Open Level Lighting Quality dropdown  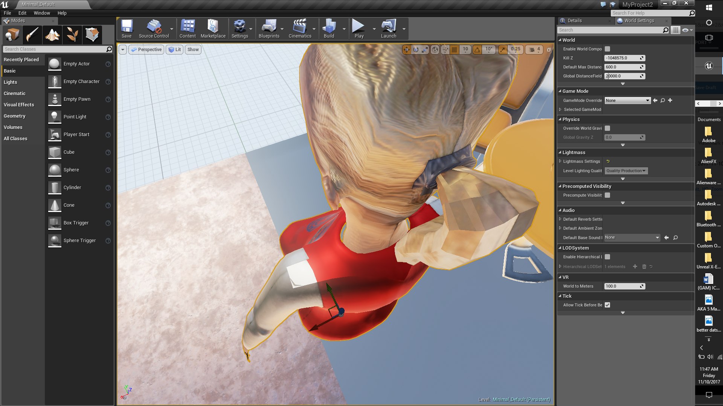626,171
